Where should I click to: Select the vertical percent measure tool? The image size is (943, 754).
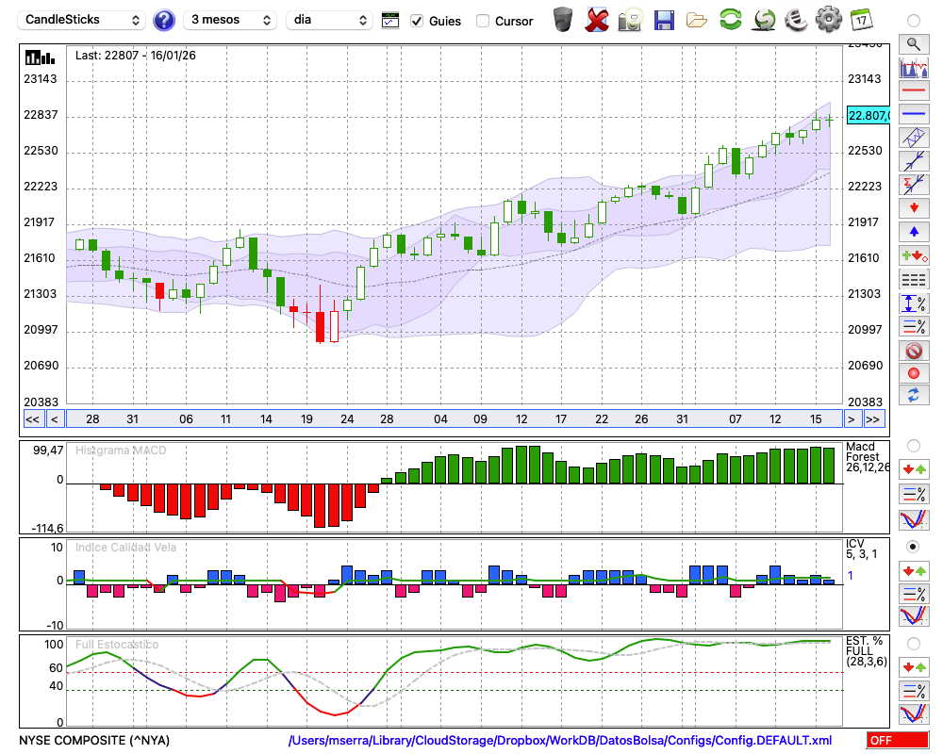tap(914, 303)
